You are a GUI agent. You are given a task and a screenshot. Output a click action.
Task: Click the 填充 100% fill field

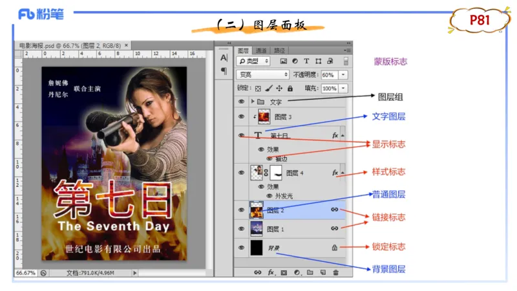329,88
